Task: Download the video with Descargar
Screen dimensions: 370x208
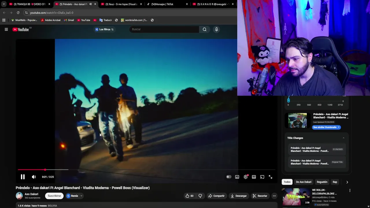Action: [238, 196]
